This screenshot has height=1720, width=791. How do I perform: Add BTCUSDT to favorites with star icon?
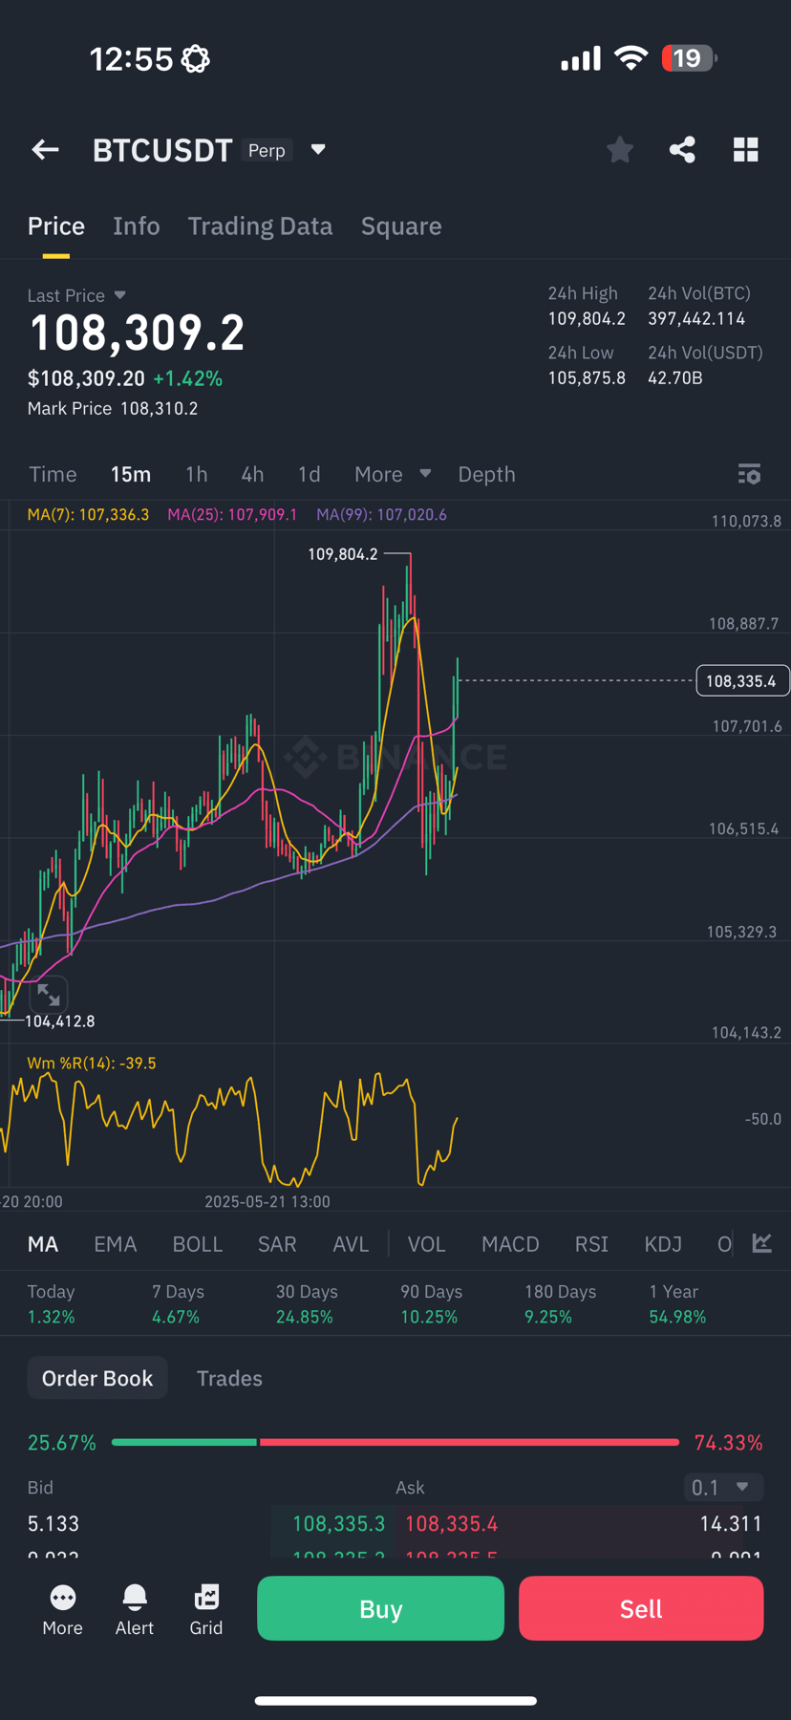pos(619,149)
